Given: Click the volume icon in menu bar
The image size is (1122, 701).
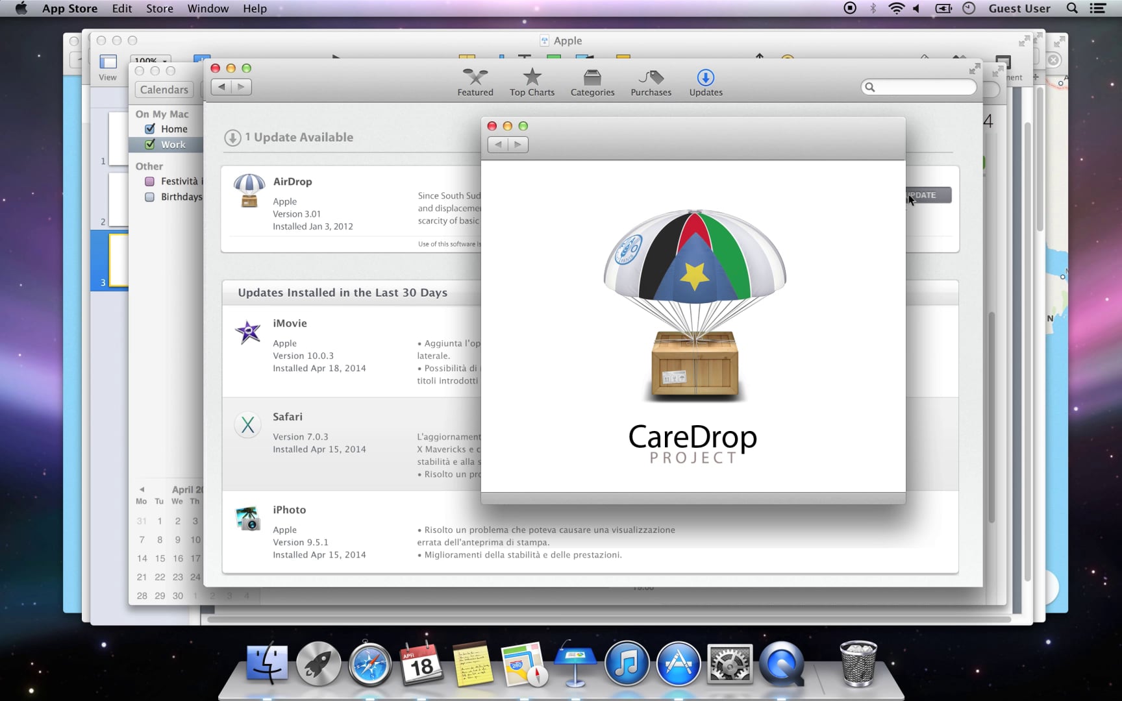Looking at the screenshot, I should 917,8.
